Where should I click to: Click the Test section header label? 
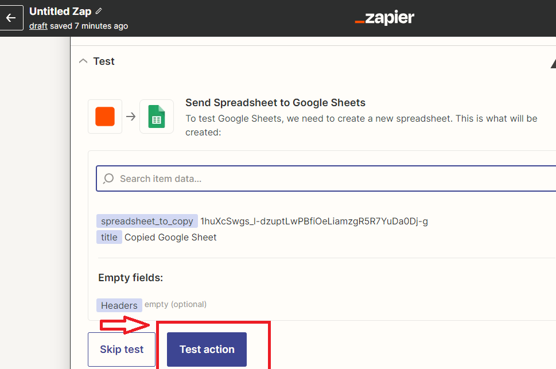point(104,61)
